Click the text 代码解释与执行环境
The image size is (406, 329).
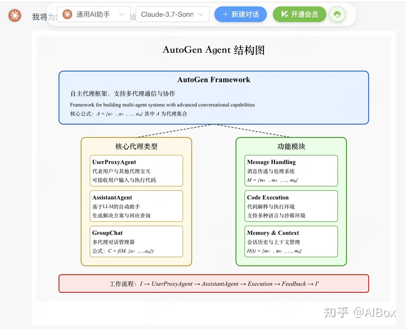pos(271,207)
